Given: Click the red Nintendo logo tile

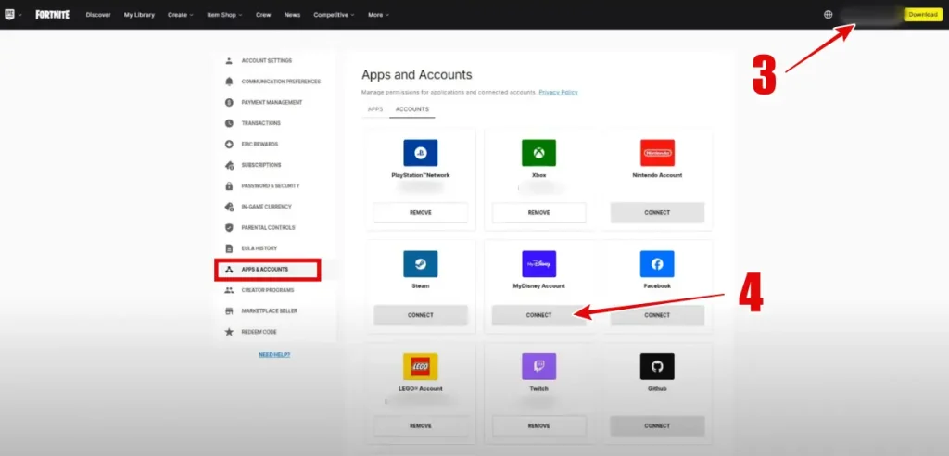Looking at the screenshot, I should pos(657,153).
